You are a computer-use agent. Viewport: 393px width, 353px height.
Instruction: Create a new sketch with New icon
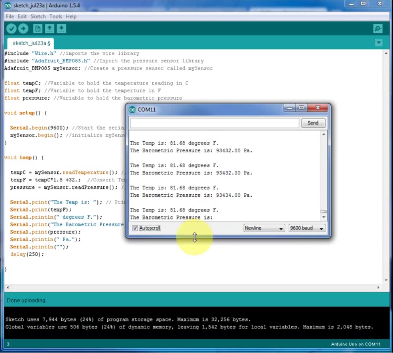coord(38,28)
